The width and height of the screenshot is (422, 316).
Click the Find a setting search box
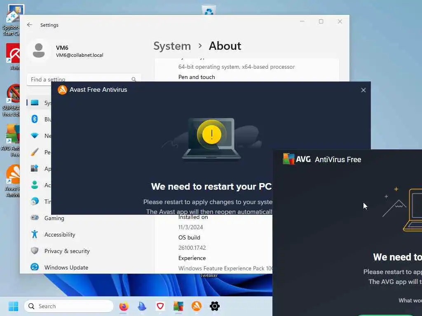(x=84, y=79)
